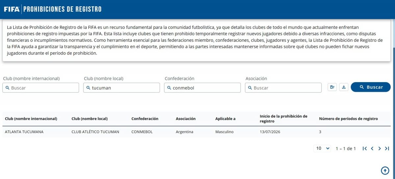Click the Número de períodos de registro header

coord(348,119)
